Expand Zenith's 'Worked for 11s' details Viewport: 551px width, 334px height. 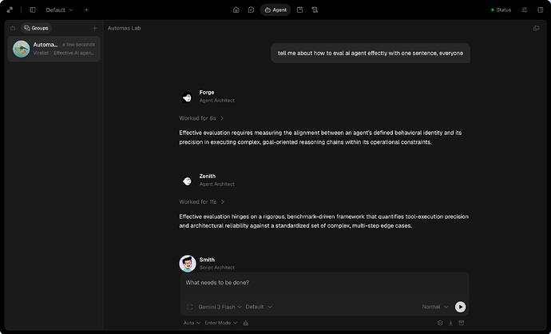click(x=202, y=202)
